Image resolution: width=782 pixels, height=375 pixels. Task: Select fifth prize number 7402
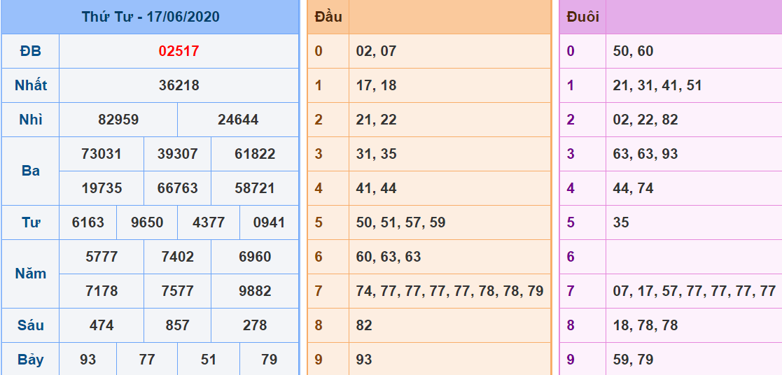click(x=177, y=257)
